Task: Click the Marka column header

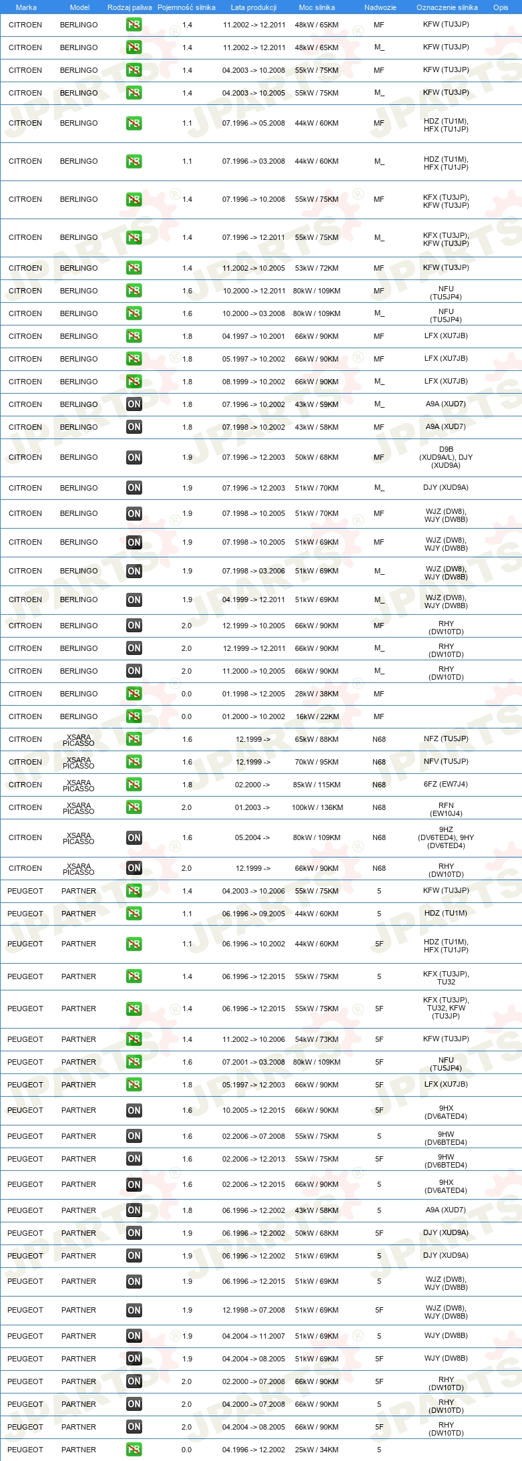Action: [26, 7]
